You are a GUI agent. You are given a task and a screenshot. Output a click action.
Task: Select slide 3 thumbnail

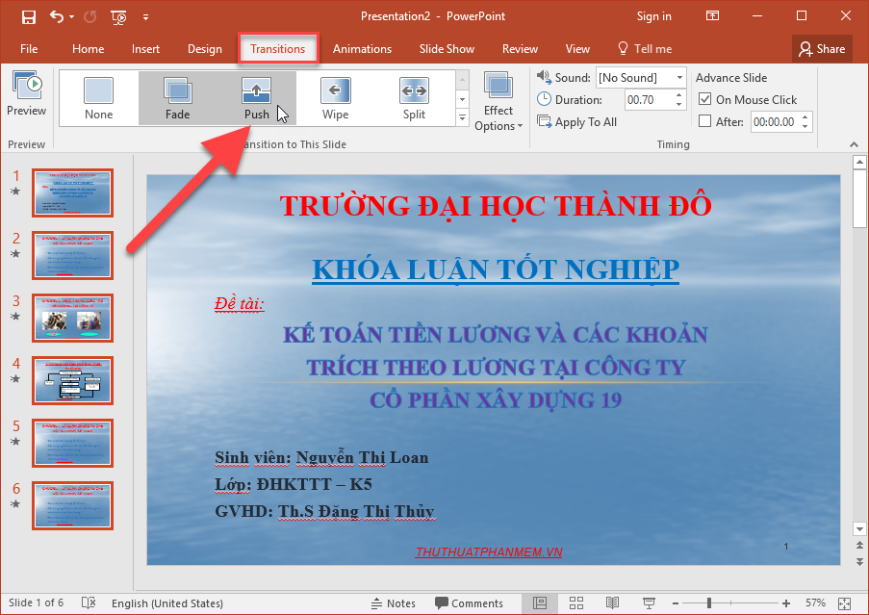[x=72, y=318]
